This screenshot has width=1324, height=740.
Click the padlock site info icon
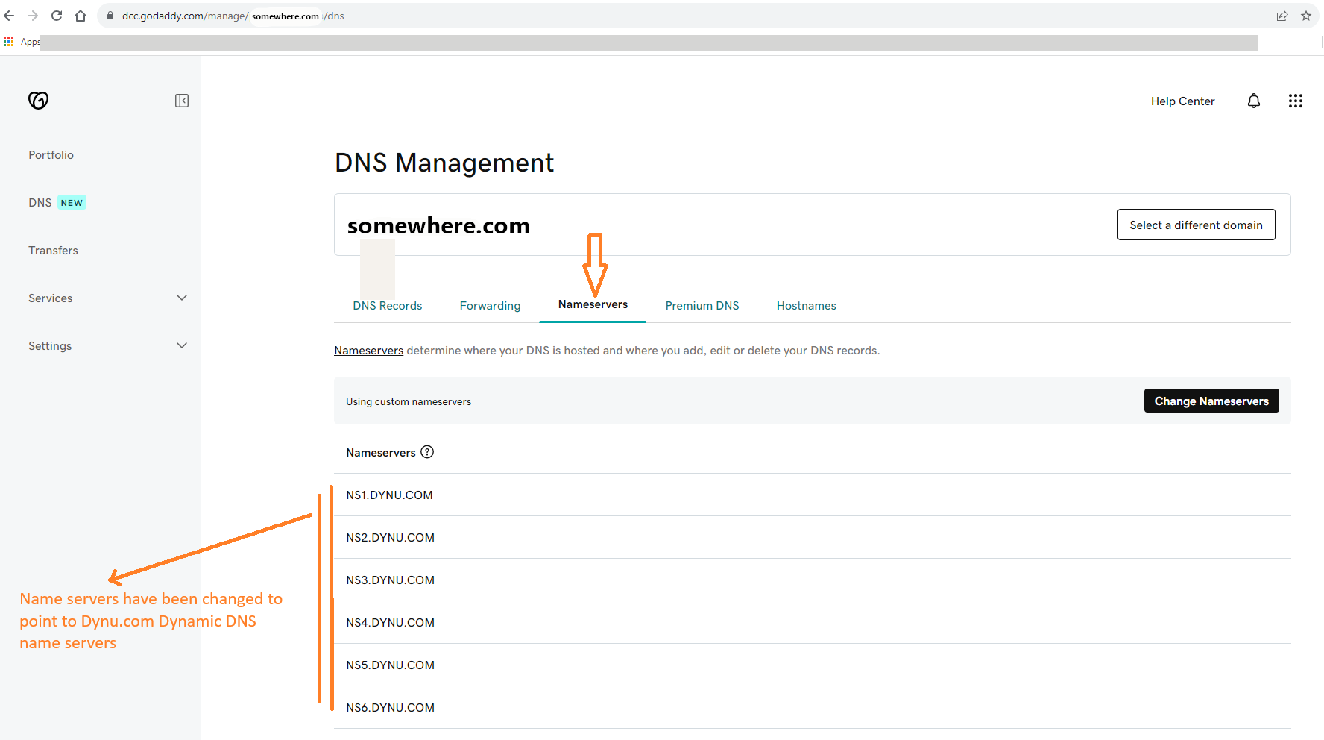[x=110, y=16]
